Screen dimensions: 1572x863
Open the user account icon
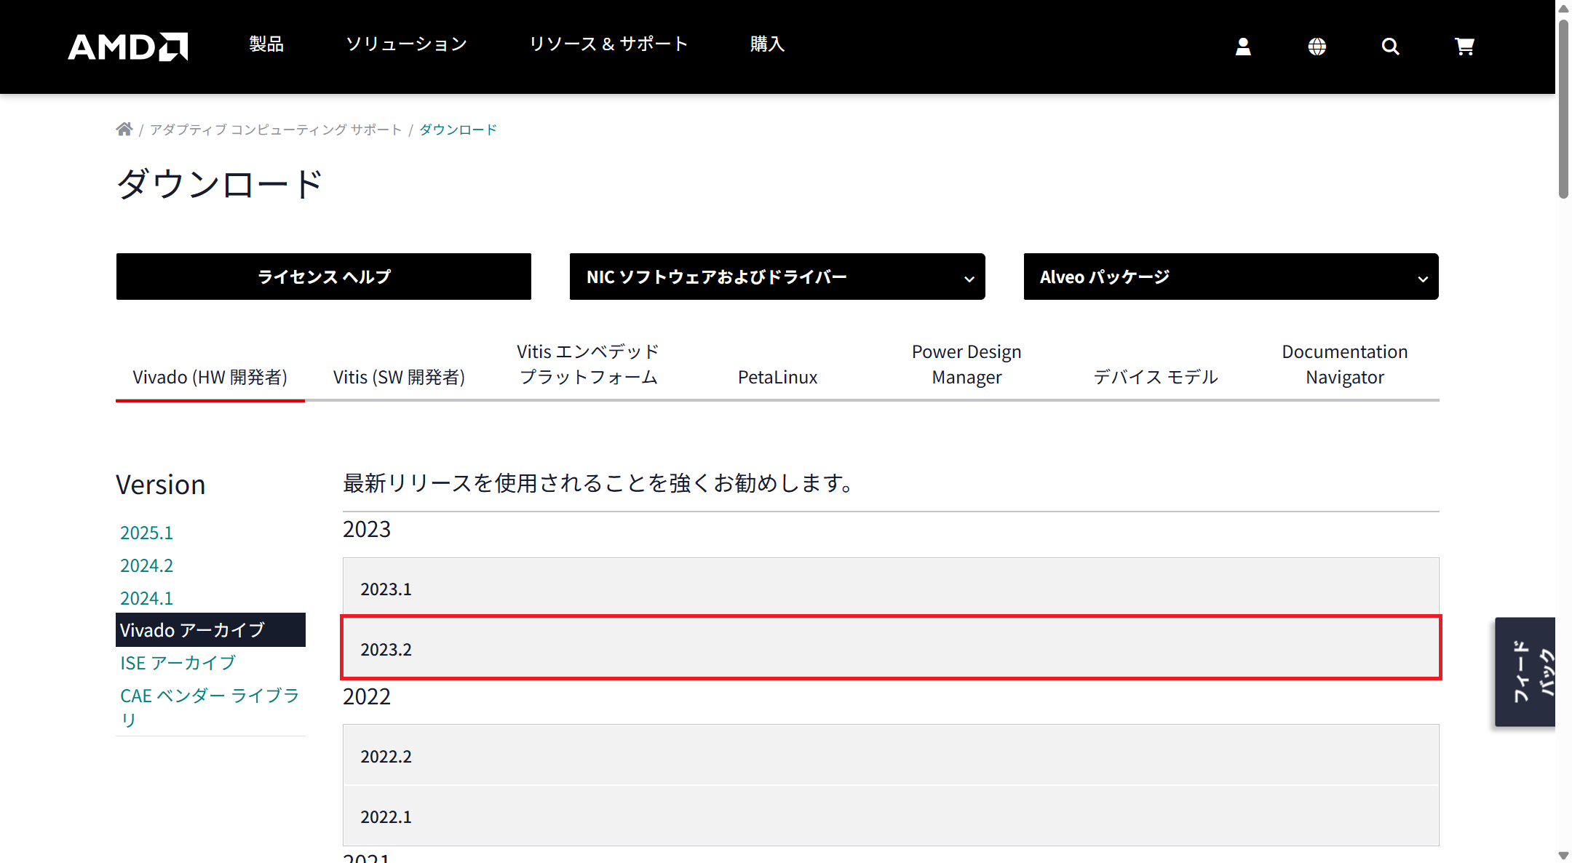1243,47
